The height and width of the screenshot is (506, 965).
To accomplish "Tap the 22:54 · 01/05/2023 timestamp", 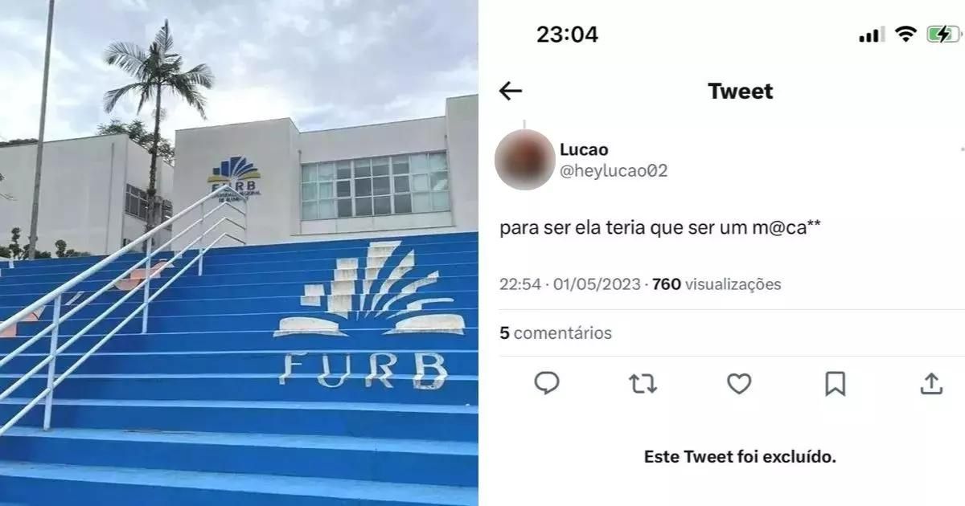I will pos(570,284).
